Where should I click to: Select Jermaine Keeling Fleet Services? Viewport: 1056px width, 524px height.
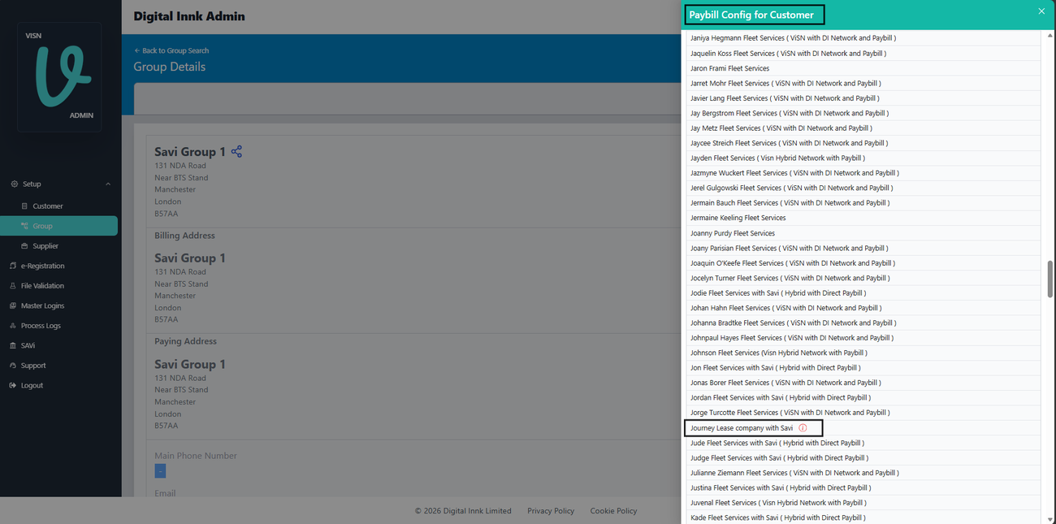coord(864,218)
